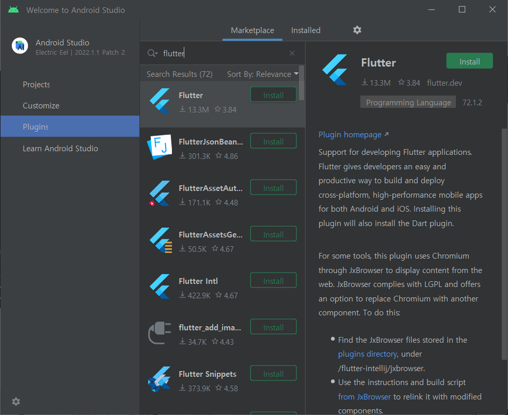This screenshot has height=415, width=508.
Task: Click the Electric Eel version text
Action: pyautogui.click(x=81, y=53)
